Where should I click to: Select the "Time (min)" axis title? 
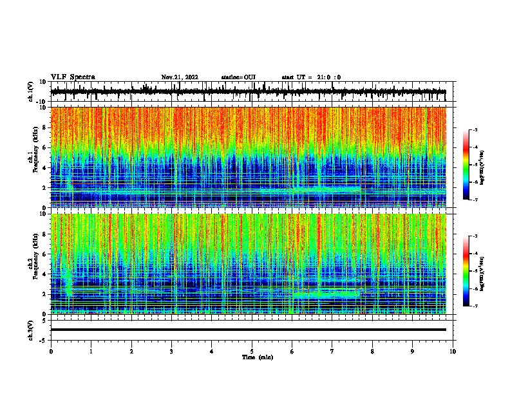(258, 357)
